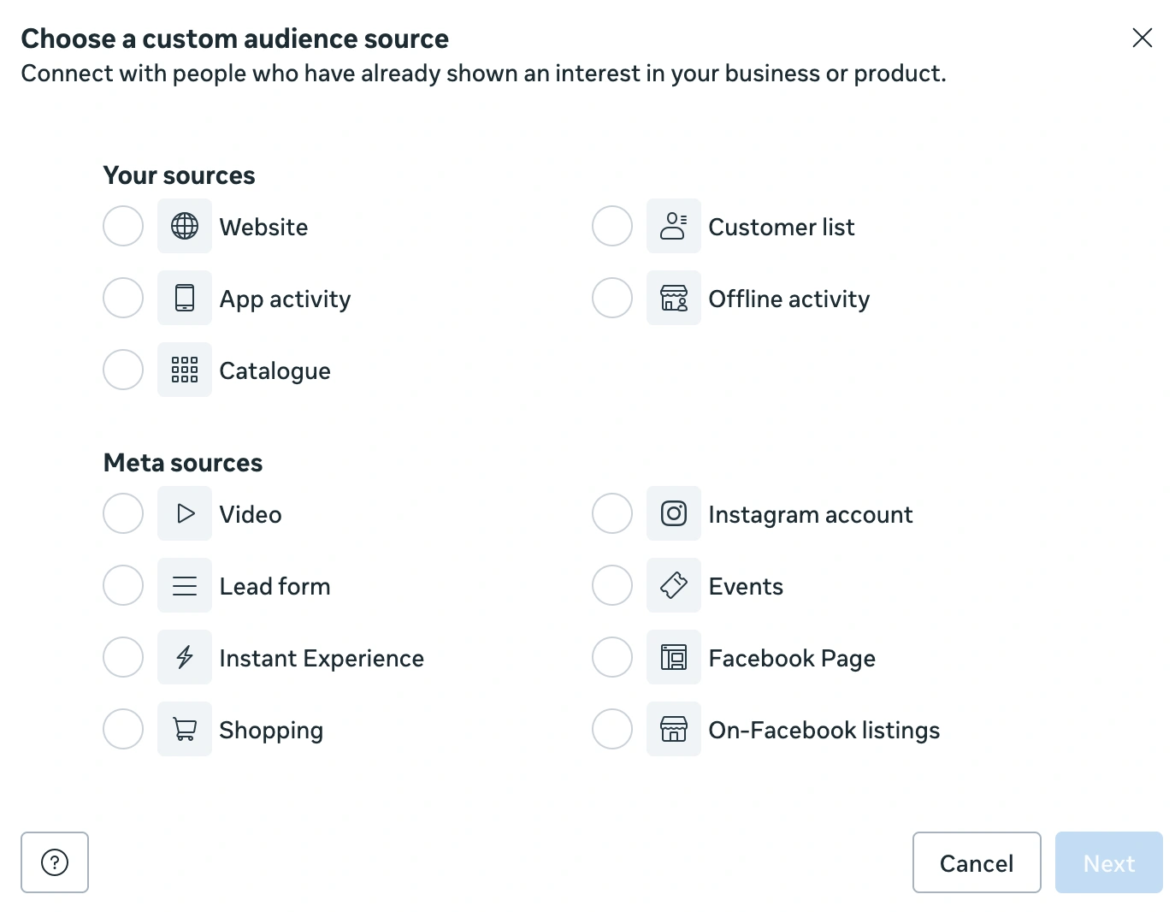
Task: Open the help question mark icon
Action: pos(54,862)
